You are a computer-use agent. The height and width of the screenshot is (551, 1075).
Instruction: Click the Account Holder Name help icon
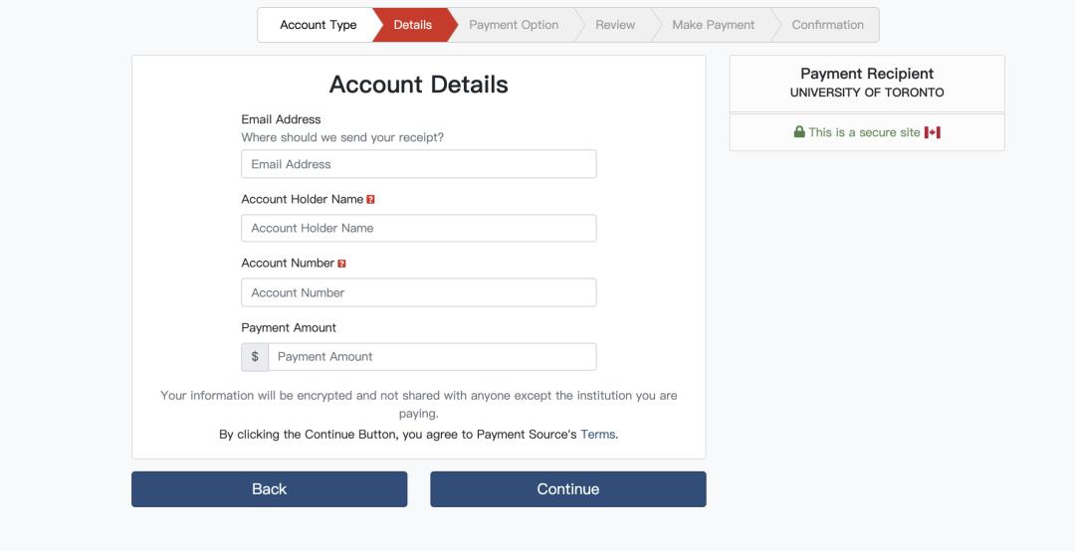(x=370, y=200)
